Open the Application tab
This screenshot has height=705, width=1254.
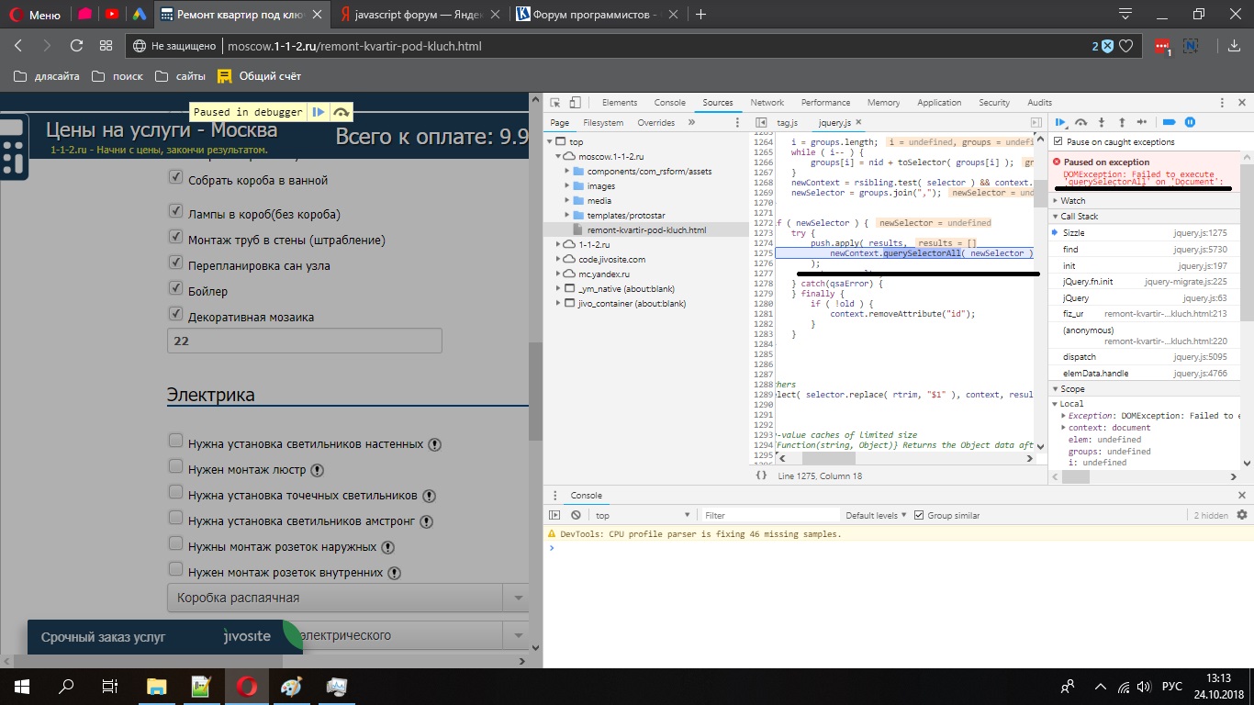click(x=939, y=103)
